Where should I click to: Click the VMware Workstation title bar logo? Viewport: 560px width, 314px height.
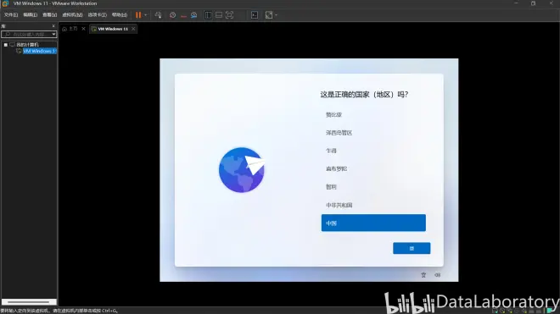click(x=5, y=3)
